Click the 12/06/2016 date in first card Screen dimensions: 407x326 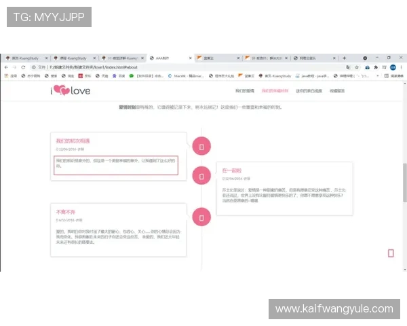click(x=67, y=149)
